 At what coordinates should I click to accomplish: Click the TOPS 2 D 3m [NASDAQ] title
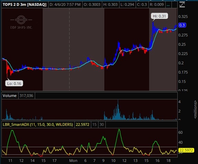(x=25, y=5)
